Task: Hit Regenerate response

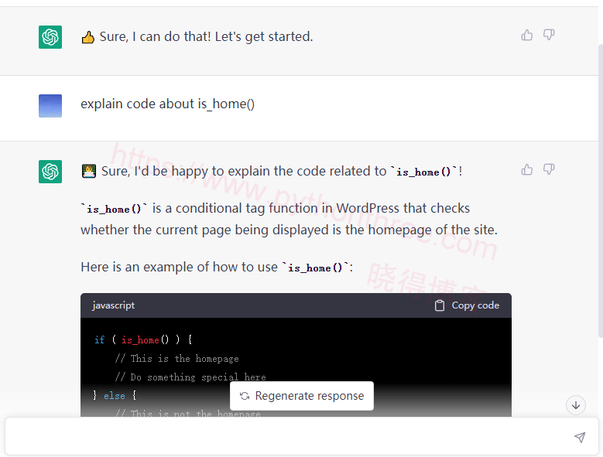Action: tap(302, 396)
